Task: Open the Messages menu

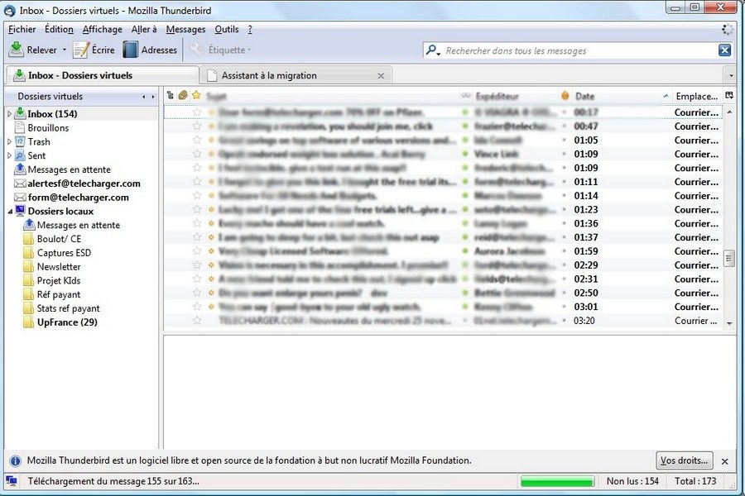Action: point(185,29)
